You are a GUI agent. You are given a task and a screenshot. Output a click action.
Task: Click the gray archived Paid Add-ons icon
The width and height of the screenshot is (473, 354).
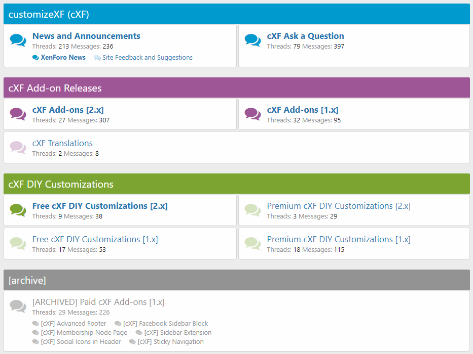click(18, 306)
